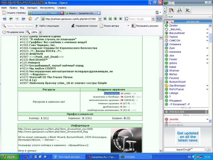
Task: Reload page with the orange refresh icon
Action: (30, 18)
